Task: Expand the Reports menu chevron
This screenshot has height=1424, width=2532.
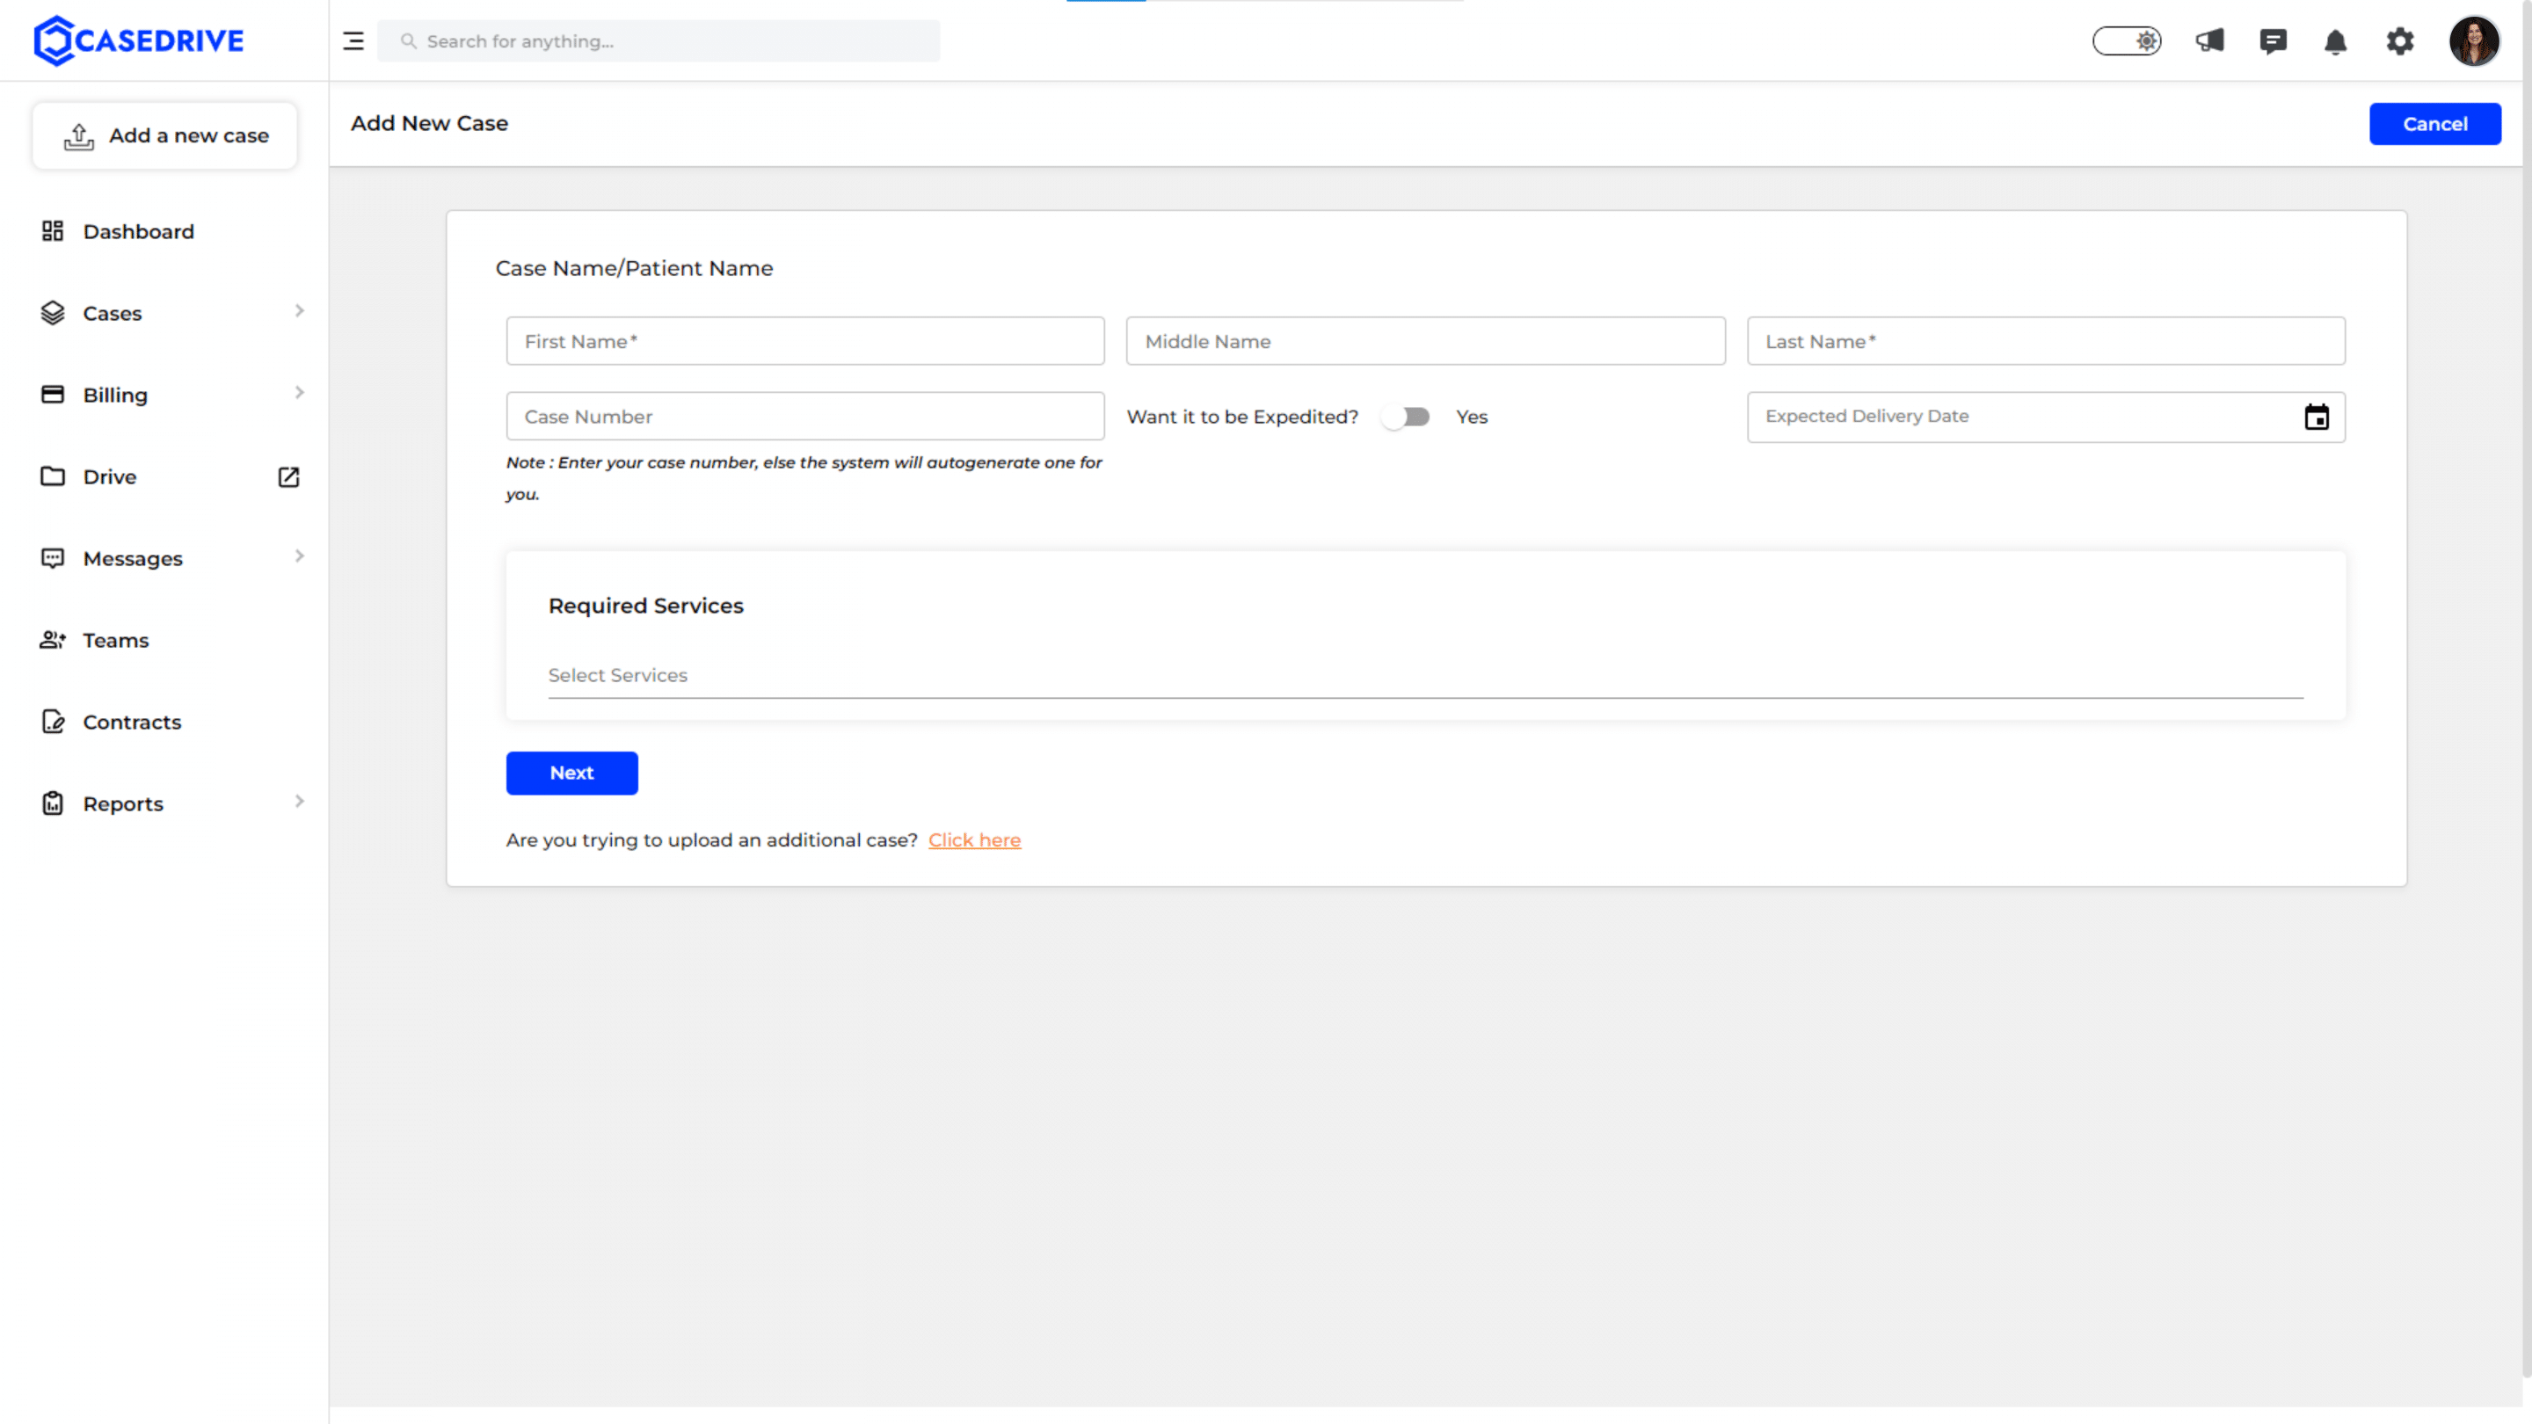Action: click(299, 802)
